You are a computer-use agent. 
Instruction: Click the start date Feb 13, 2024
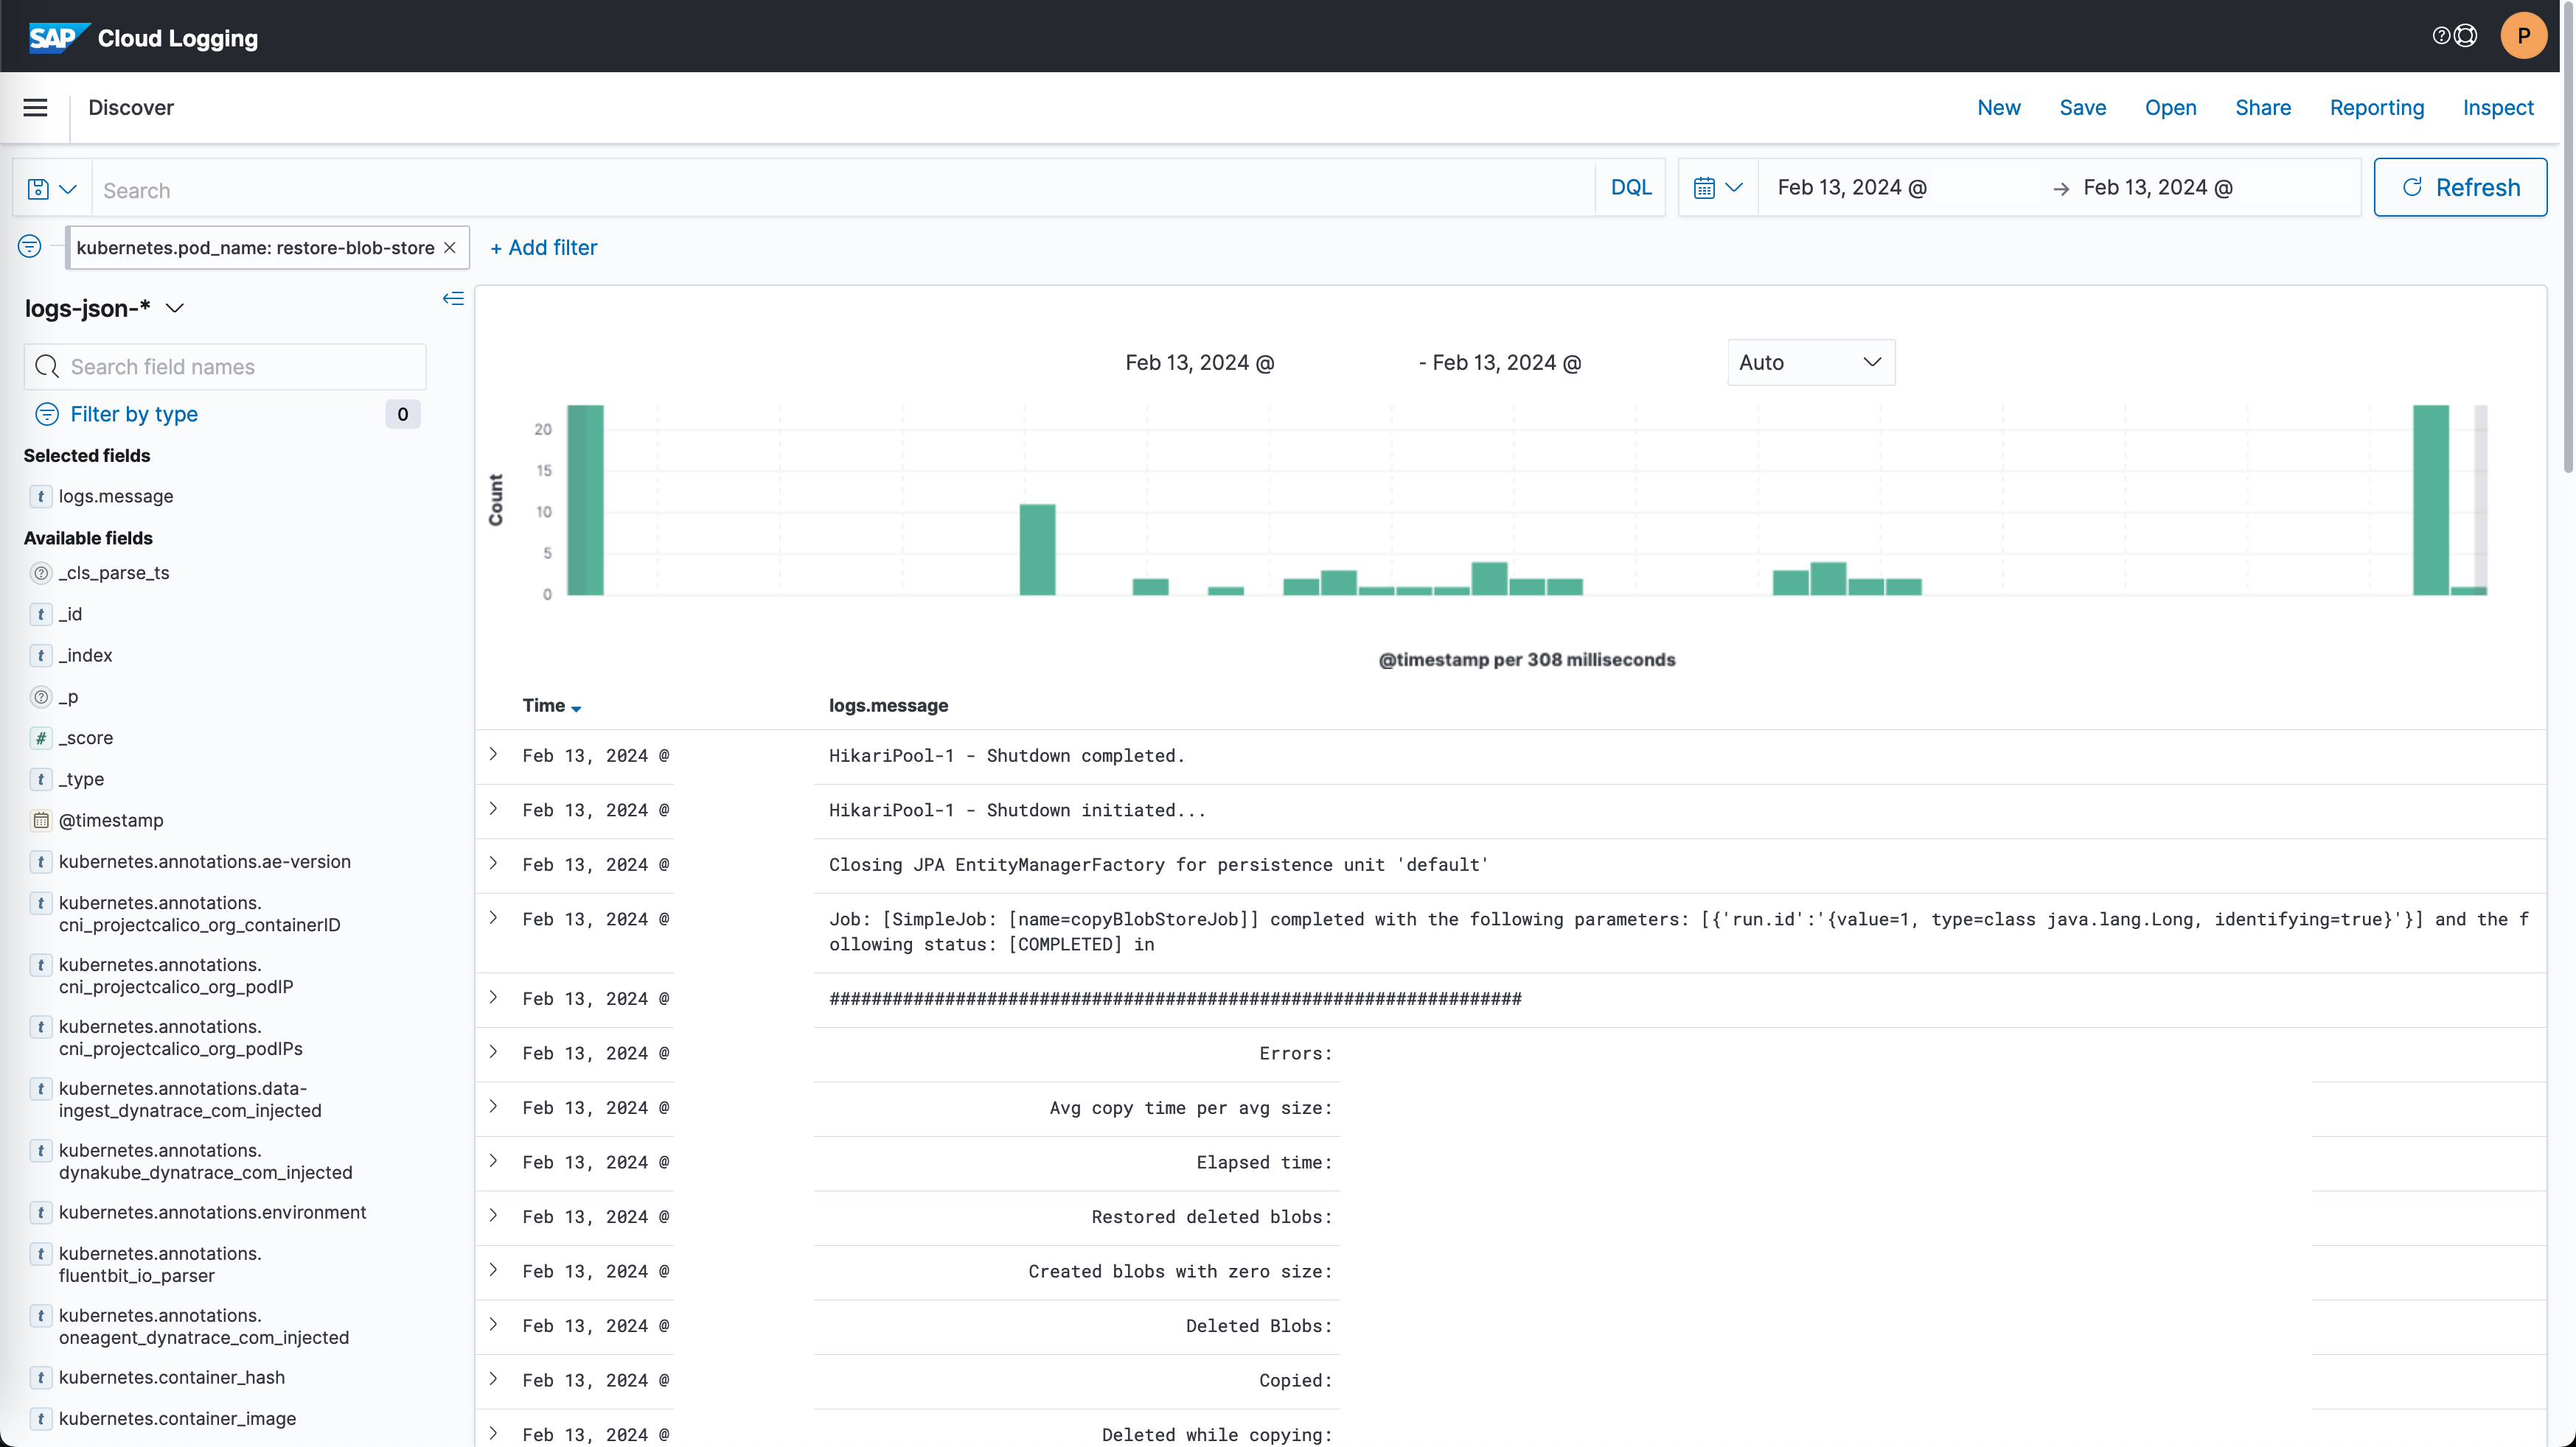[1852, 188]
